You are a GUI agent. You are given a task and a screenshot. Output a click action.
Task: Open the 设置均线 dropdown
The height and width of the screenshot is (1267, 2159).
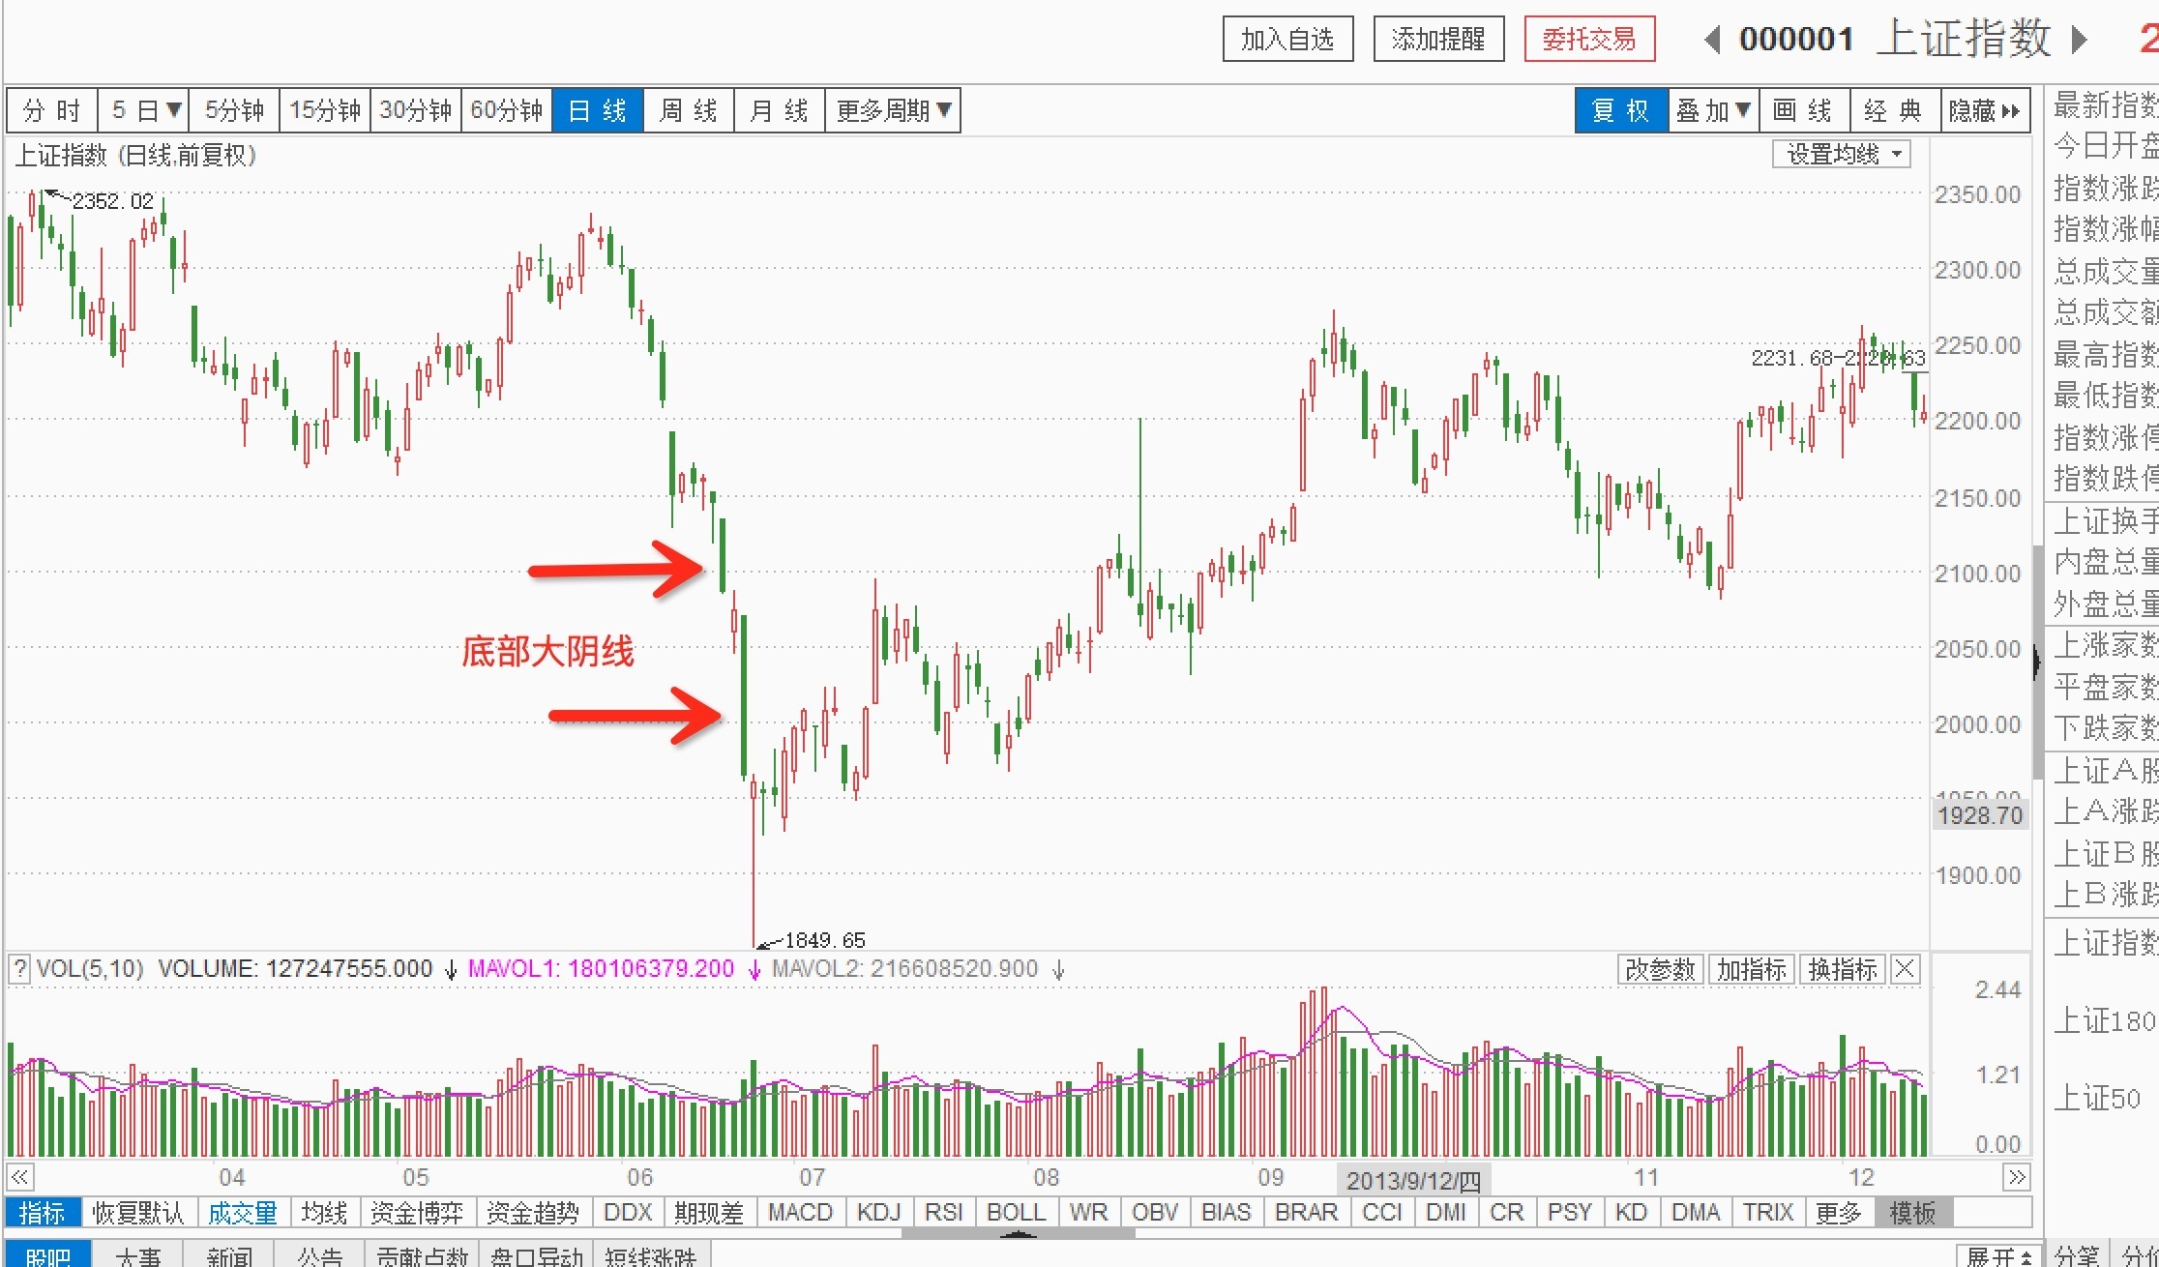coord(1842,155)
